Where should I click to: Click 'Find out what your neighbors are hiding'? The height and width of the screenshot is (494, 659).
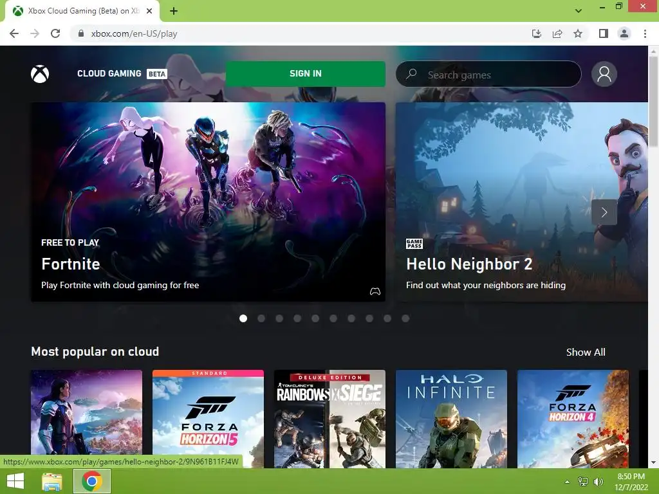(x=486, y=285)
